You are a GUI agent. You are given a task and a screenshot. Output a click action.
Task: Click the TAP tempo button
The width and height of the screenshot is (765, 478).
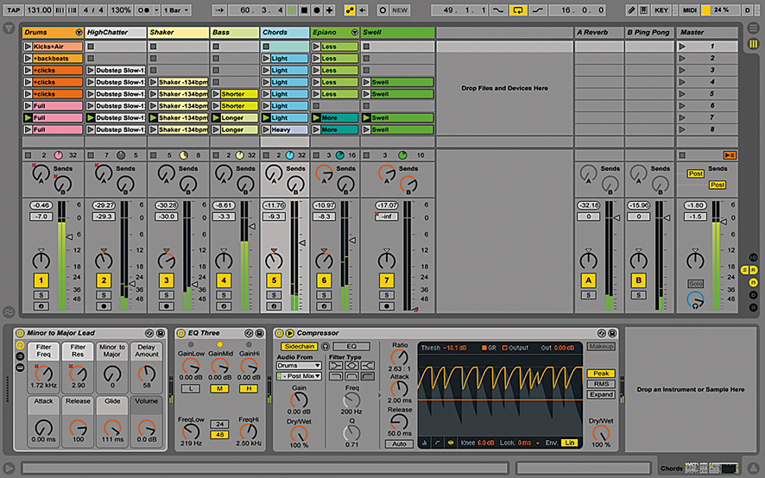[x=13, y=9]
